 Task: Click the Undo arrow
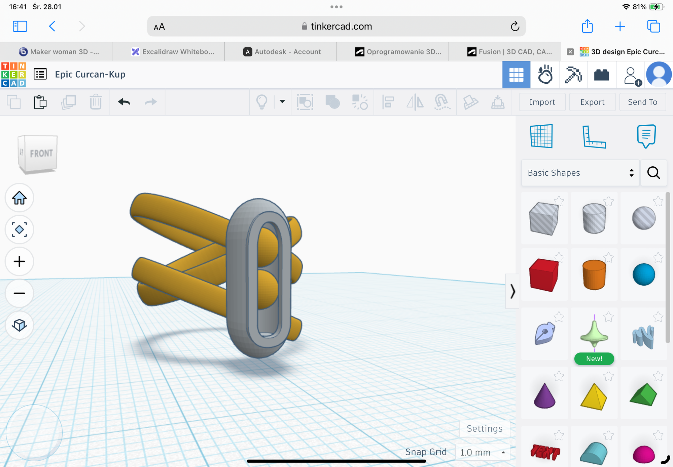[x=124, y=102]
